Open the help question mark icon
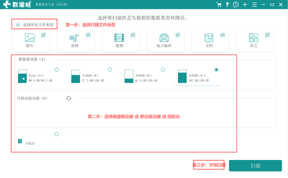Image resolution: width=288 pixels, height=178 pixels. 236,4
